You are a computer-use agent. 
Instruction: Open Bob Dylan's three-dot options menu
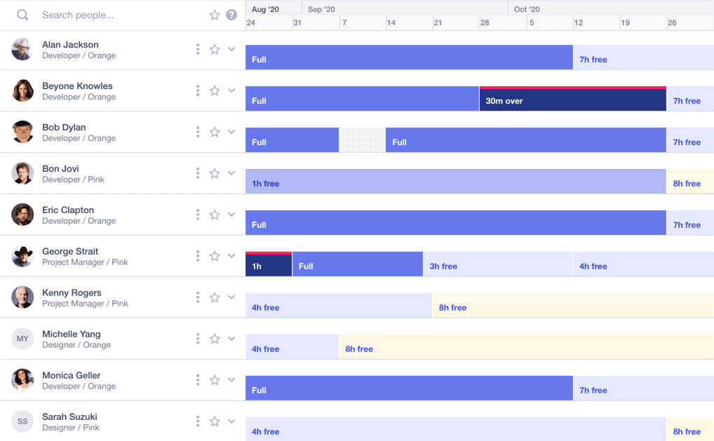(x=198, y=132)
